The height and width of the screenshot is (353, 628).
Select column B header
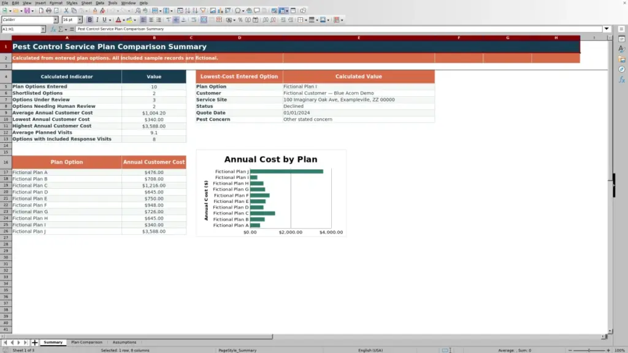click(x=154, y=37)
